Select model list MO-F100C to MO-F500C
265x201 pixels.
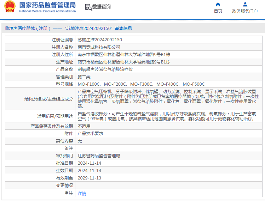click(141, 84)
